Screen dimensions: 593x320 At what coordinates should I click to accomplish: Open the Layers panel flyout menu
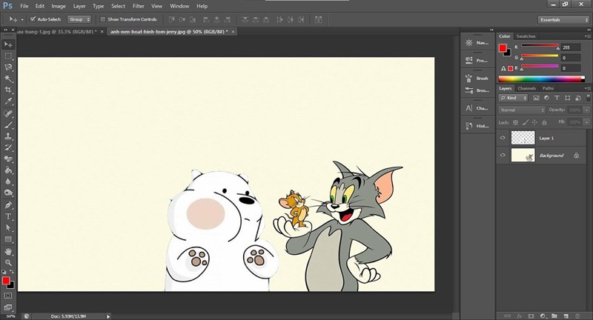pos(587,88)
